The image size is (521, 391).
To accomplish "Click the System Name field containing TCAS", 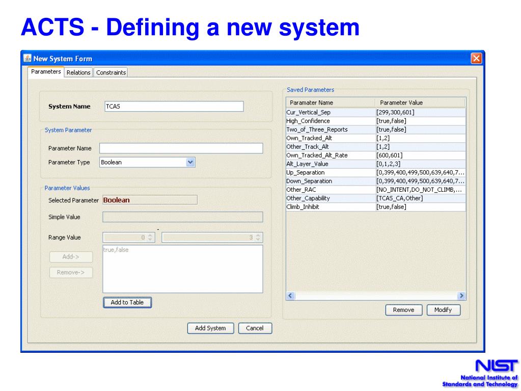I will tap(174, 107).
